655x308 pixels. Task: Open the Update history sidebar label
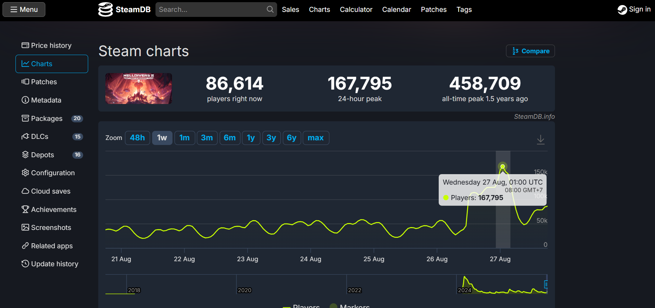55,264
